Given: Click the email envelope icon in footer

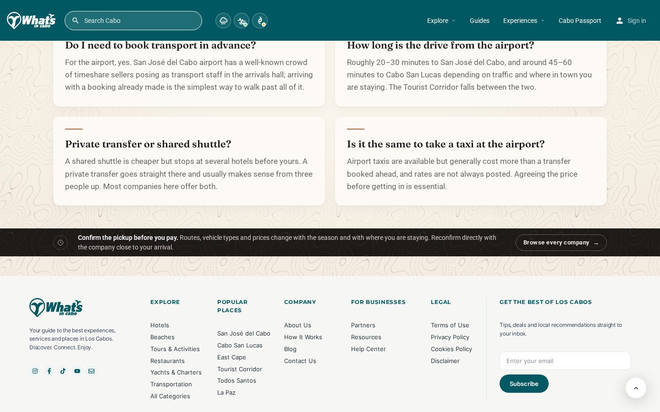Looking at the screenshot, I should [92, 371].
